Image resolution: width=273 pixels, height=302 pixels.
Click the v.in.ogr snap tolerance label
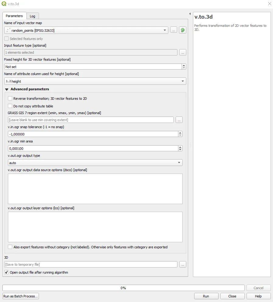coord(36,127)
